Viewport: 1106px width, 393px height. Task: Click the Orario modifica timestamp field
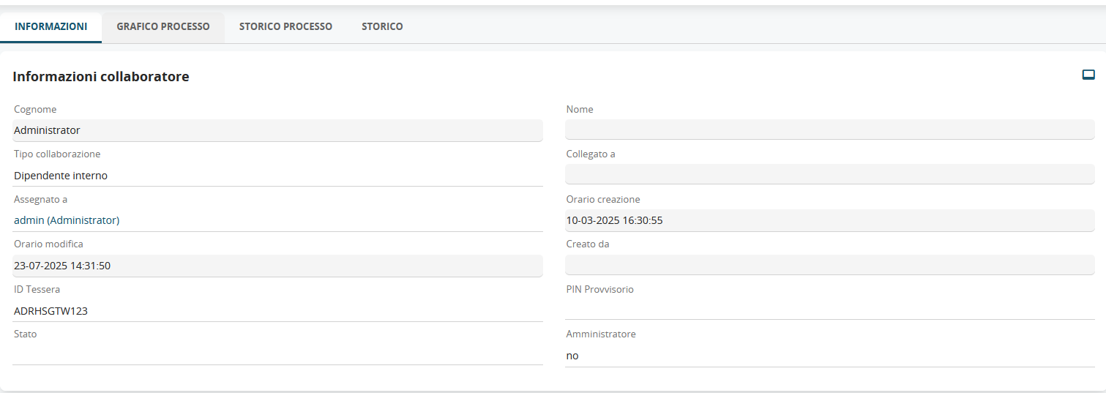(277, 266)
